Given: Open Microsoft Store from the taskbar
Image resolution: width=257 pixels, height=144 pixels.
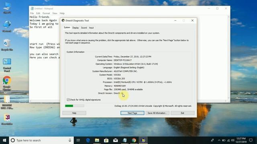Looking at the screenshot, I should pyautogui.click(x=106, y=140).
